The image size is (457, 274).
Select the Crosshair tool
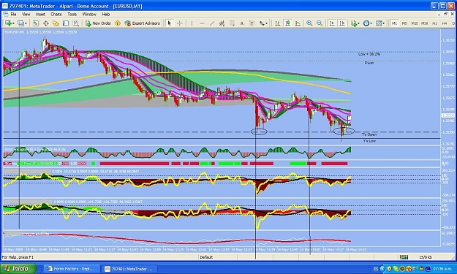[180, 23]
